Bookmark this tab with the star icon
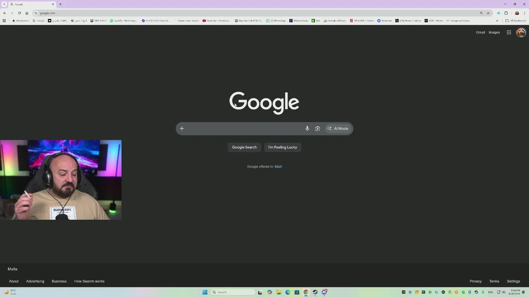This screenshot has height=297, width=529. (x=488, y=13)
